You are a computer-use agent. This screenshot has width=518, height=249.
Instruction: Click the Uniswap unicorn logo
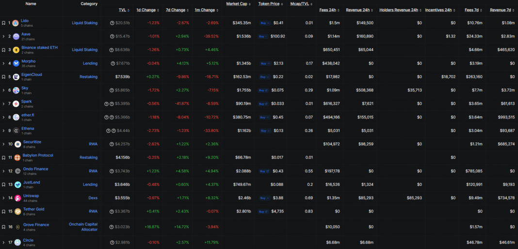[18, 198]
